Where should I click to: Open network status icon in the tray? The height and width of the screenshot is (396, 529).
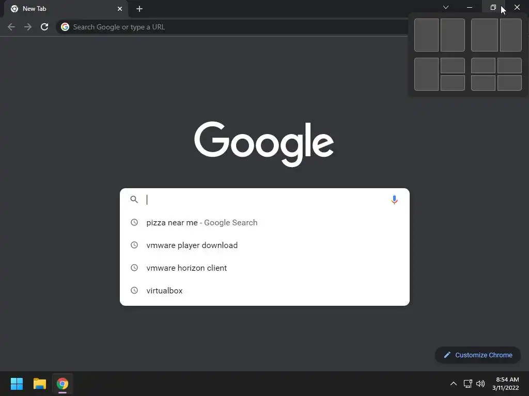(468, 384)
